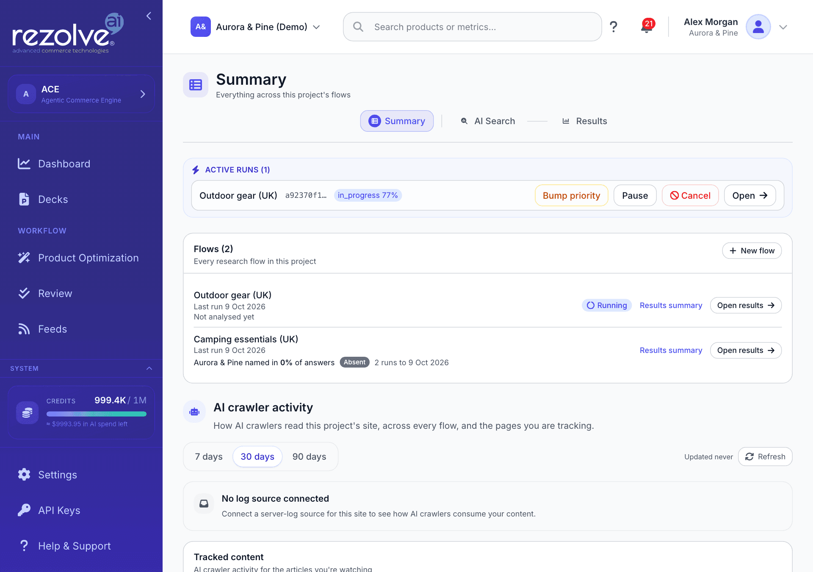The image size is (813, 572).
Task: Open Results summary for Camping essentials (UK)
Action: point(671,350)
